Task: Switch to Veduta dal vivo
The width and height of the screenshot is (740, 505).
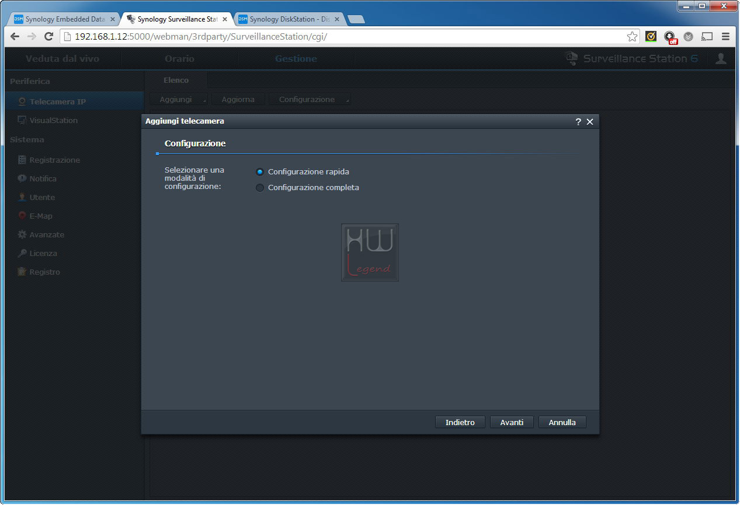Action: [62, 58]
